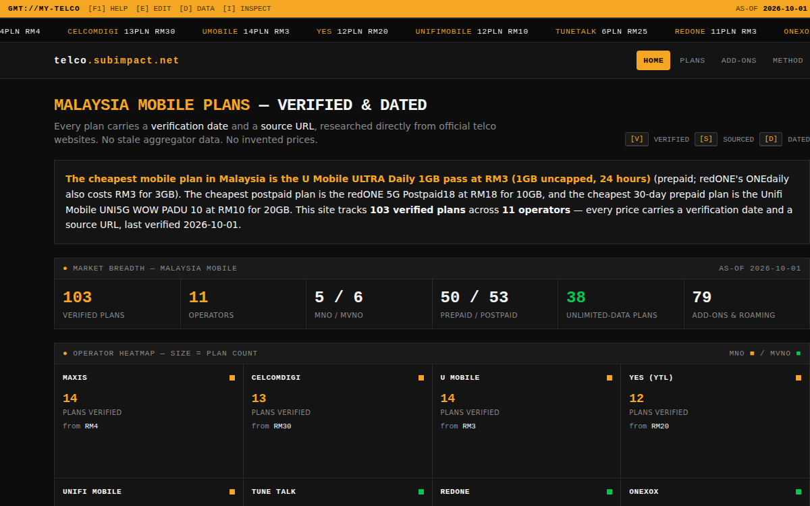Click the 38 unlimited-data plans stat
810x506 pixels.
(621, 304)
